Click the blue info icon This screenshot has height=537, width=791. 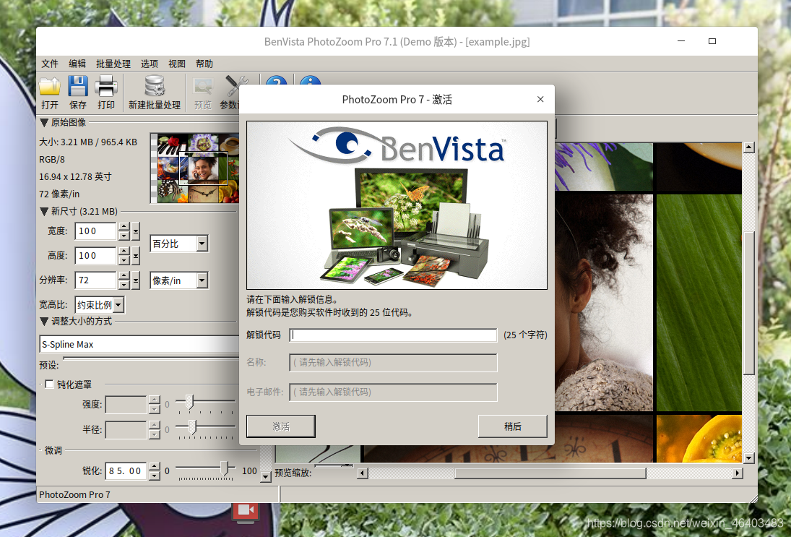point(310,81)
